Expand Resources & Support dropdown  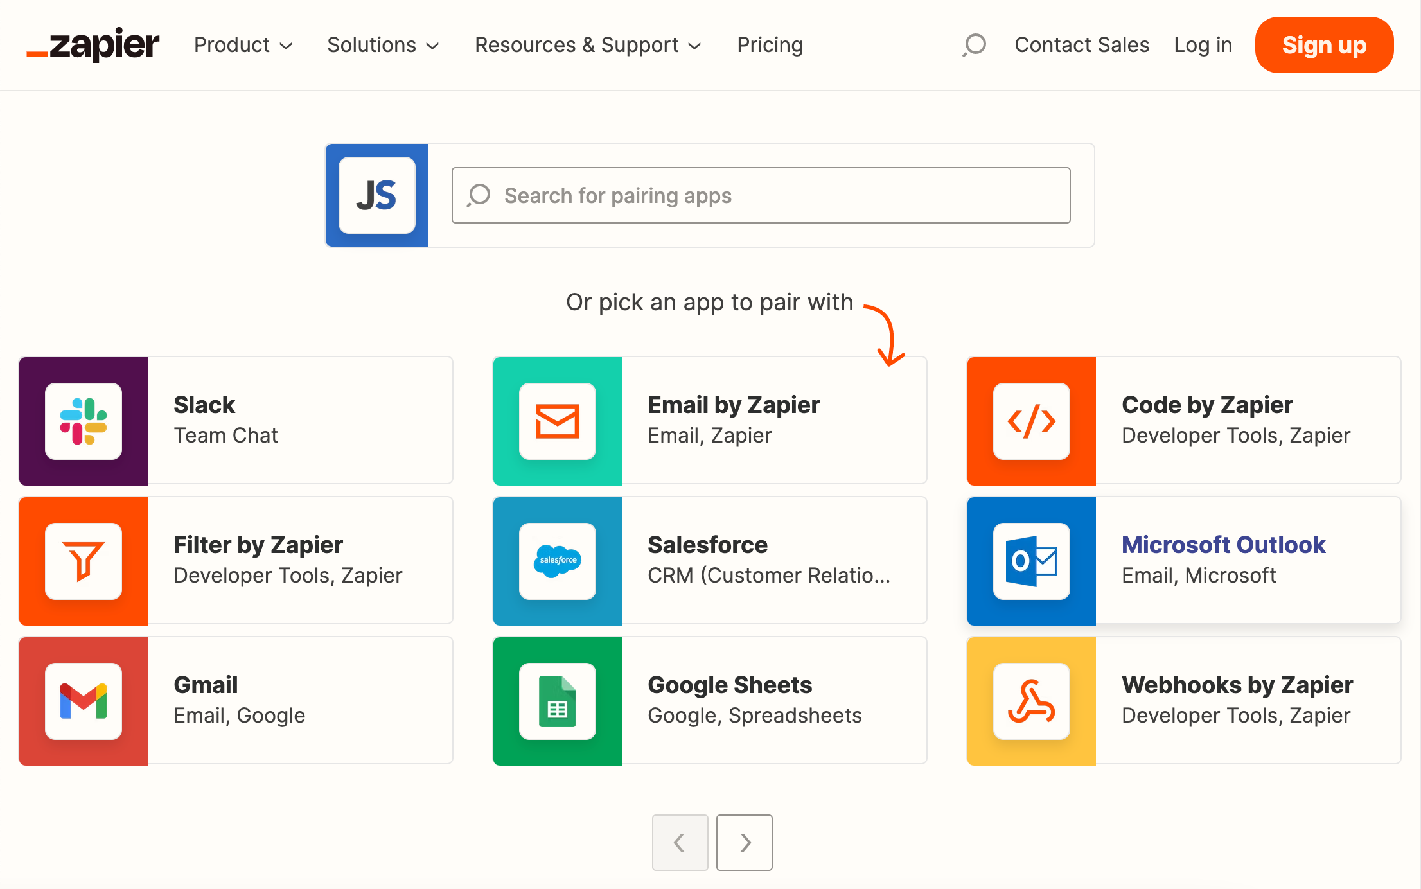[x=588, y=45]
